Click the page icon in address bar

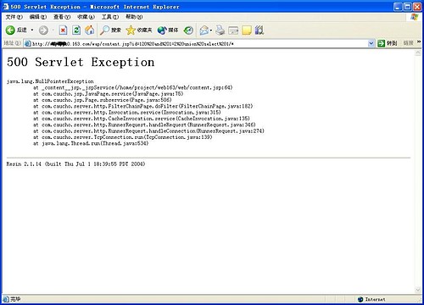[x=28, y=43]
